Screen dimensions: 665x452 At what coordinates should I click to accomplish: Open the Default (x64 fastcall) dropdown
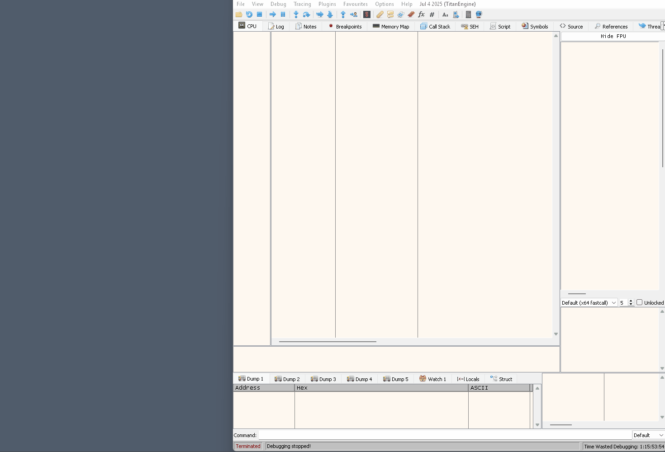point(589,303)
